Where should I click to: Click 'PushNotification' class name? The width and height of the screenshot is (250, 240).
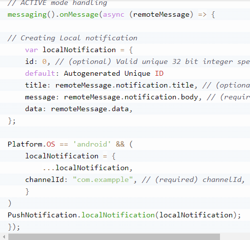click(x=42, y=215)
